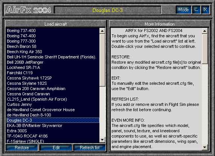Viewport: 215px width, 156px height.
Task: Click the Refresh list button
Action: 90,148
